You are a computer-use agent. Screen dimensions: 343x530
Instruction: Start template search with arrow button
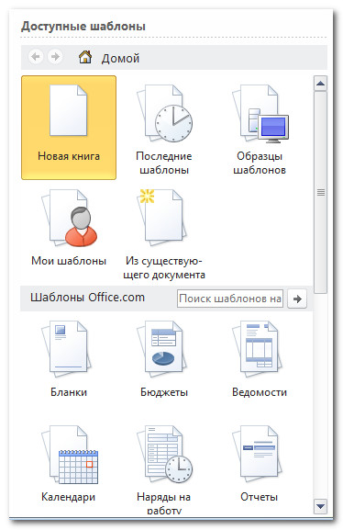pos(297,299)
